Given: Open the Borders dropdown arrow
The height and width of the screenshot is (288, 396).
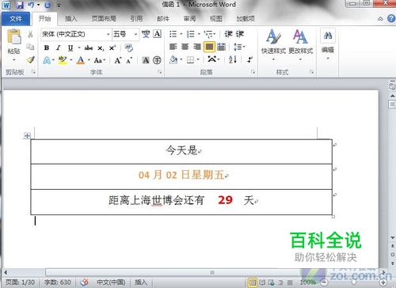Looking at the screenshot, I should click(x=198, y=60).
